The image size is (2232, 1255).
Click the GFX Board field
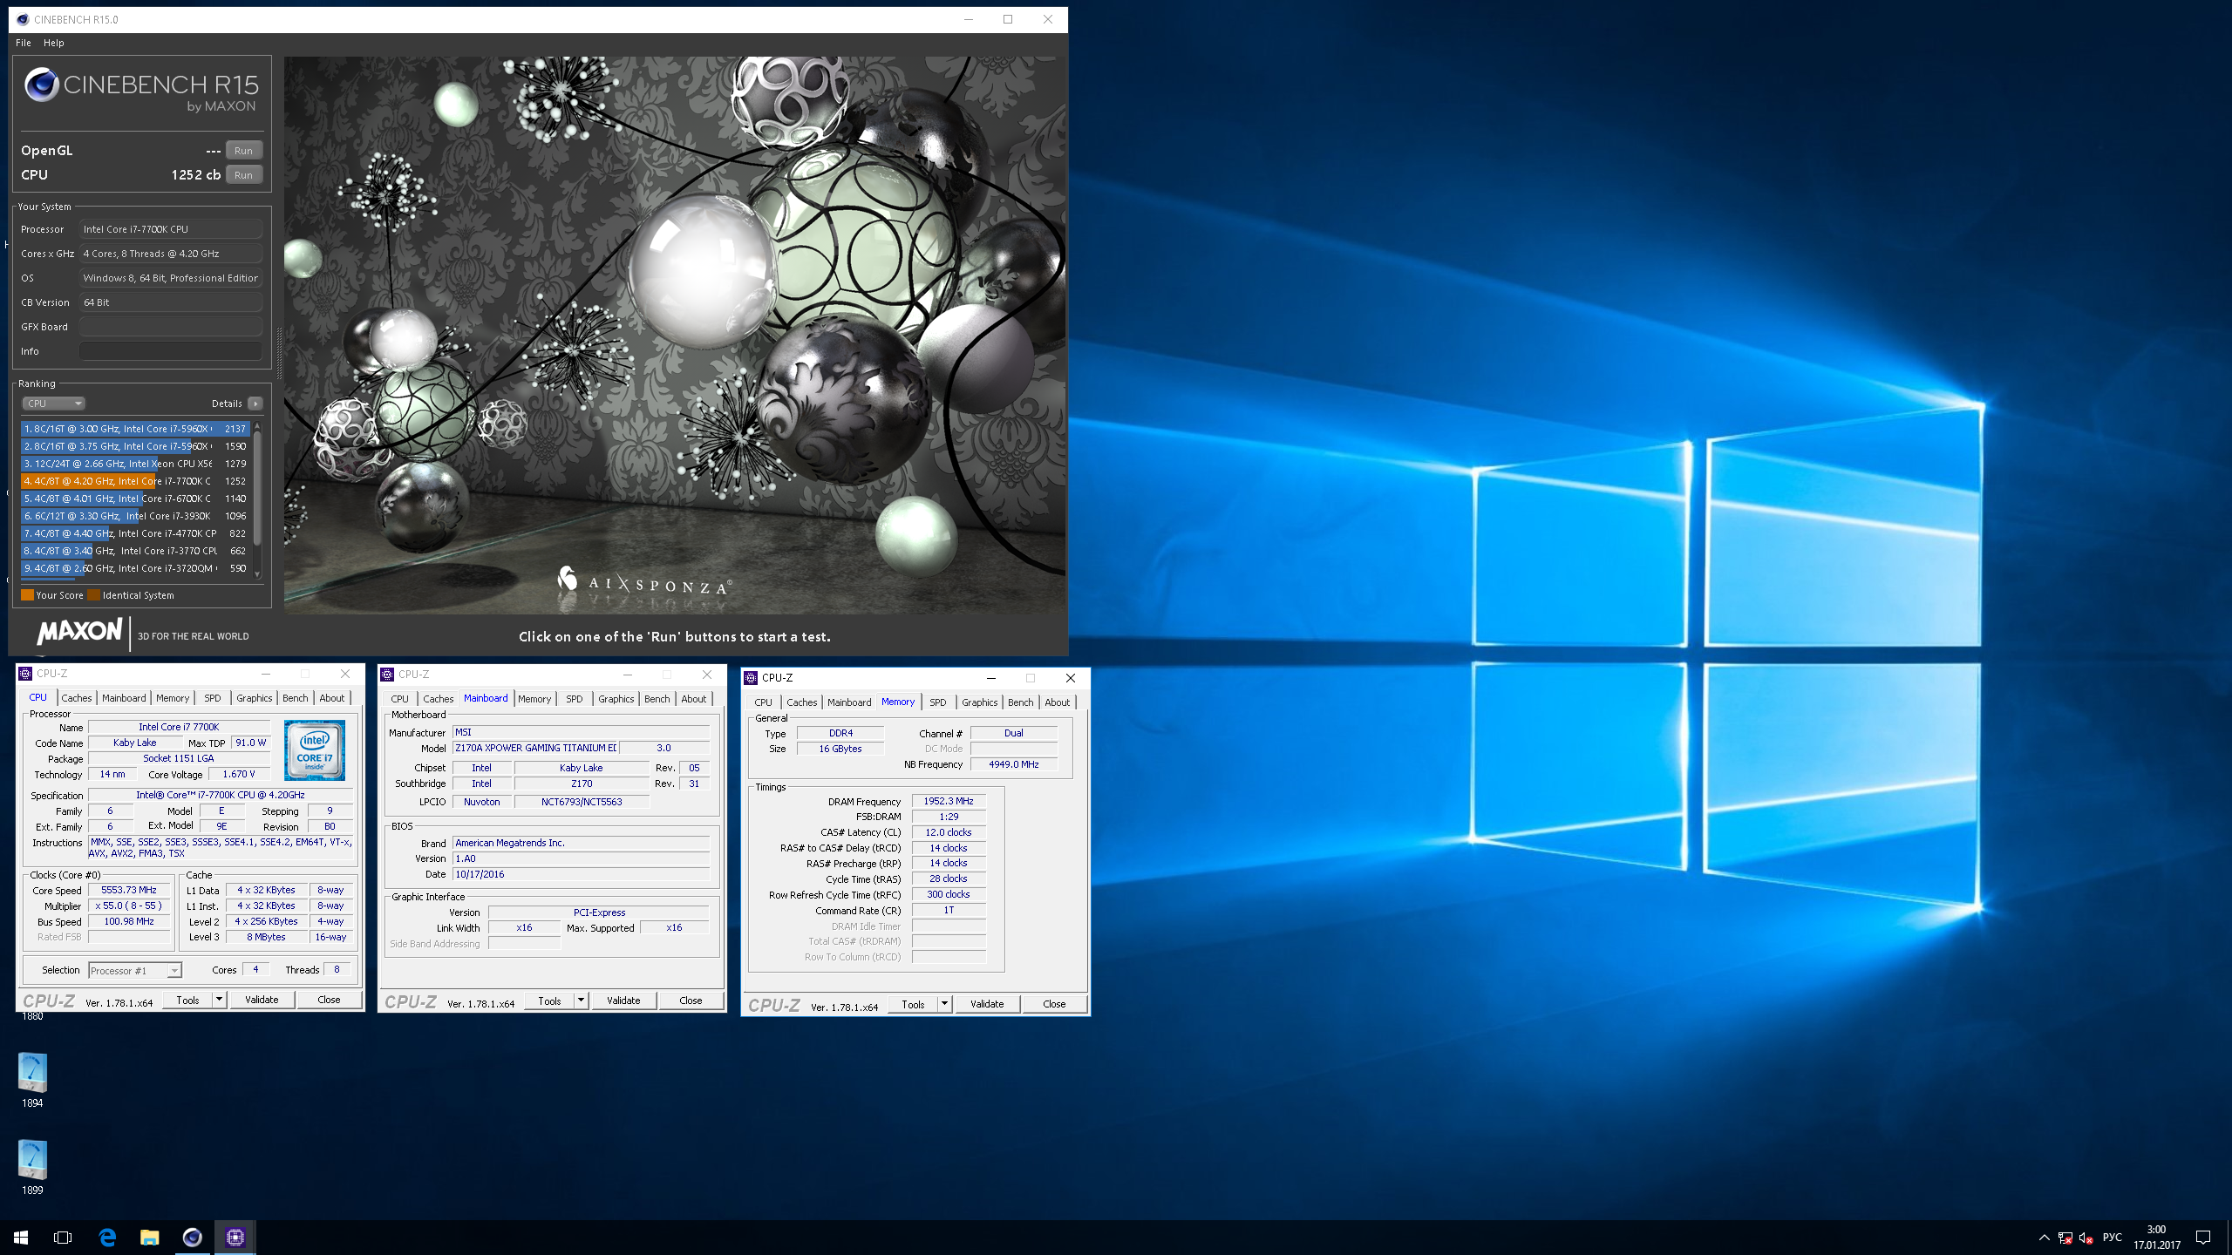point(171,327)
